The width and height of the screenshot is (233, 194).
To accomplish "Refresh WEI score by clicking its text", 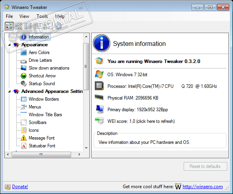I will point(141,121).
